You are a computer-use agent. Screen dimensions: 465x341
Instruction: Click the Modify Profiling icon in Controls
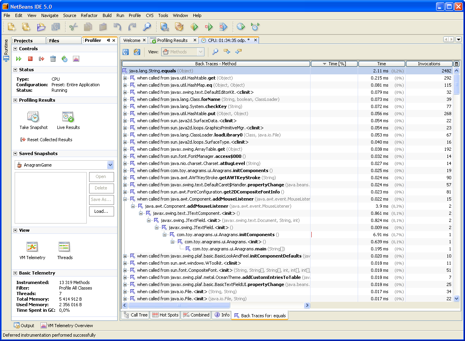(64, 59)
